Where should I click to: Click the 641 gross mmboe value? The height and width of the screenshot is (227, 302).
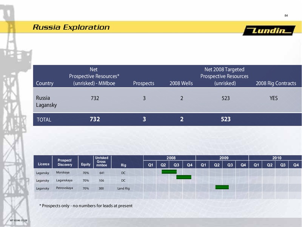click(102, 173)
